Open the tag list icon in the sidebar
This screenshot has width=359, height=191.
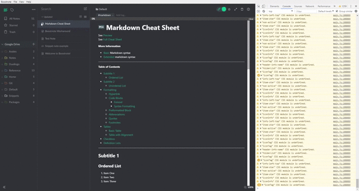point(12,10)
